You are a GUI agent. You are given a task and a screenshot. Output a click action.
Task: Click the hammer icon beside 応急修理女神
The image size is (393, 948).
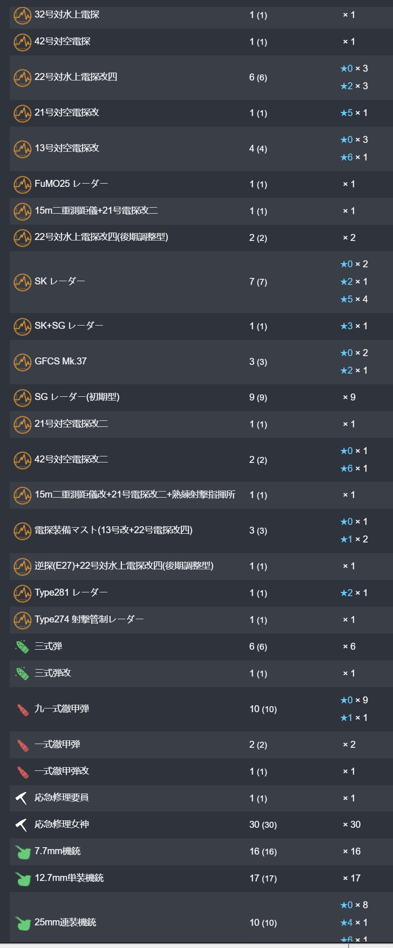point(21,825)
